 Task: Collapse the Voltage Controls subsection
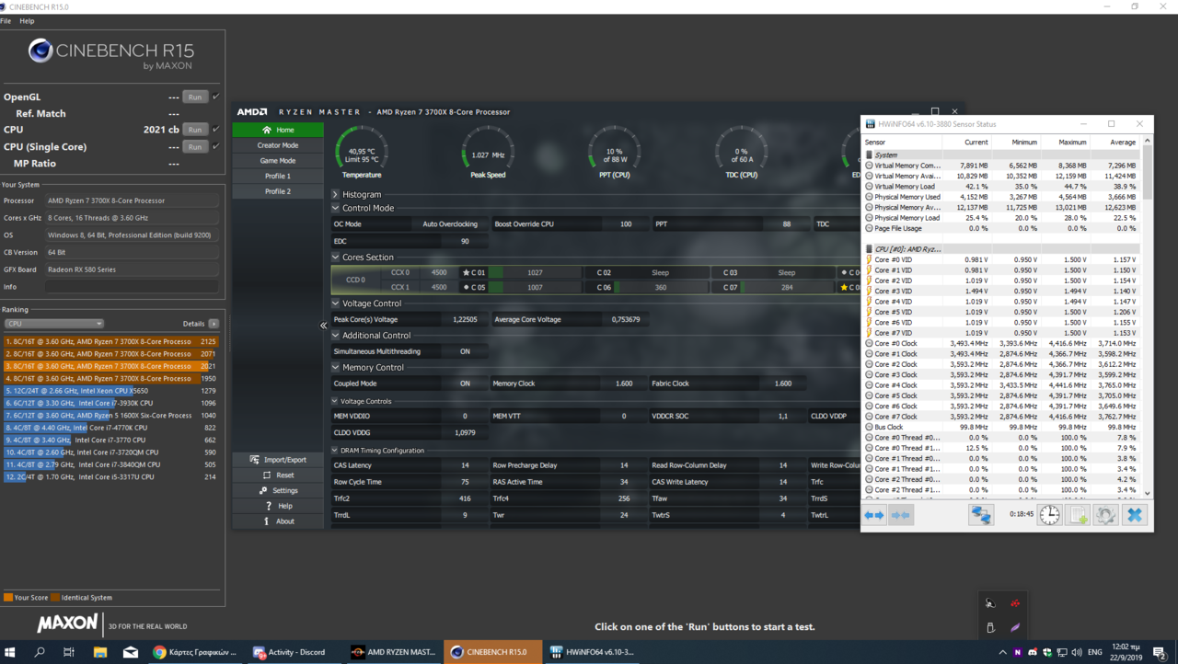[x=335, y=402]
